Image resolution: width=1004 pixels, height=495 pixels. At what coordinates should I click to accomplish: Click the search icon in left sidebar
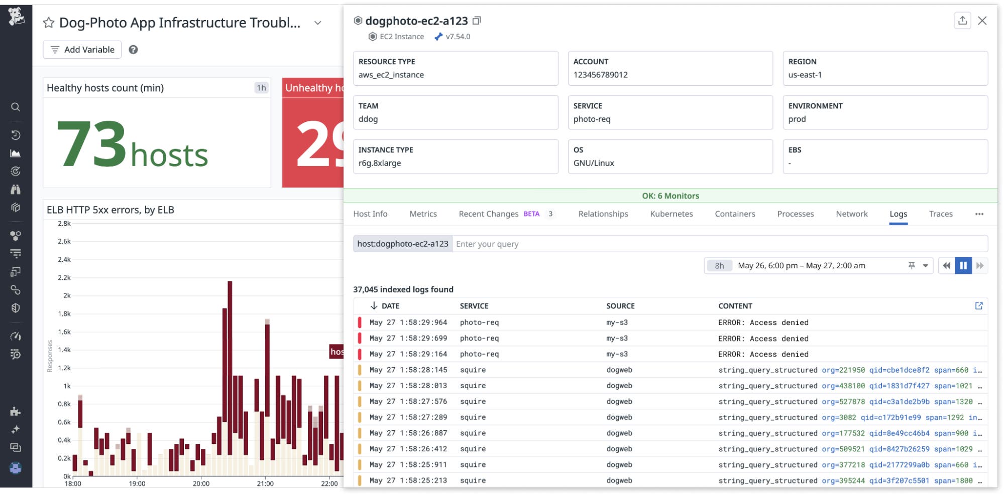point(16,107)
